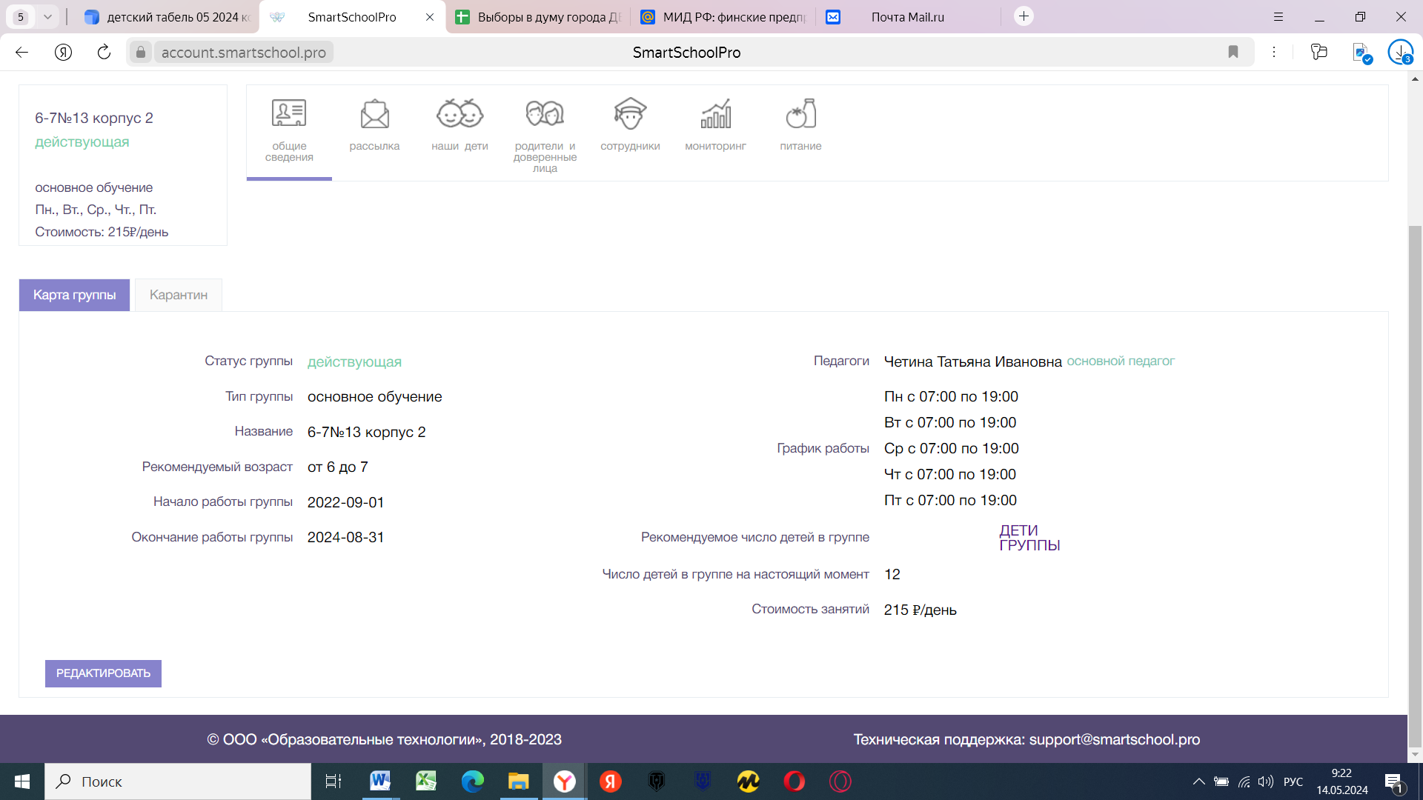Switch to 'Почта Mail.ru' browser tab

[907, 17]
